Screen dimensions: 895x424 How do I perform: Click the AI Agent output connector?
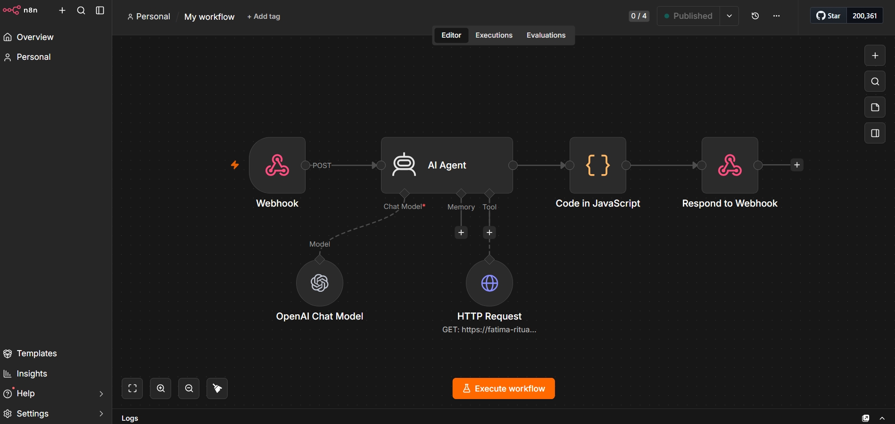coord(513,165)
